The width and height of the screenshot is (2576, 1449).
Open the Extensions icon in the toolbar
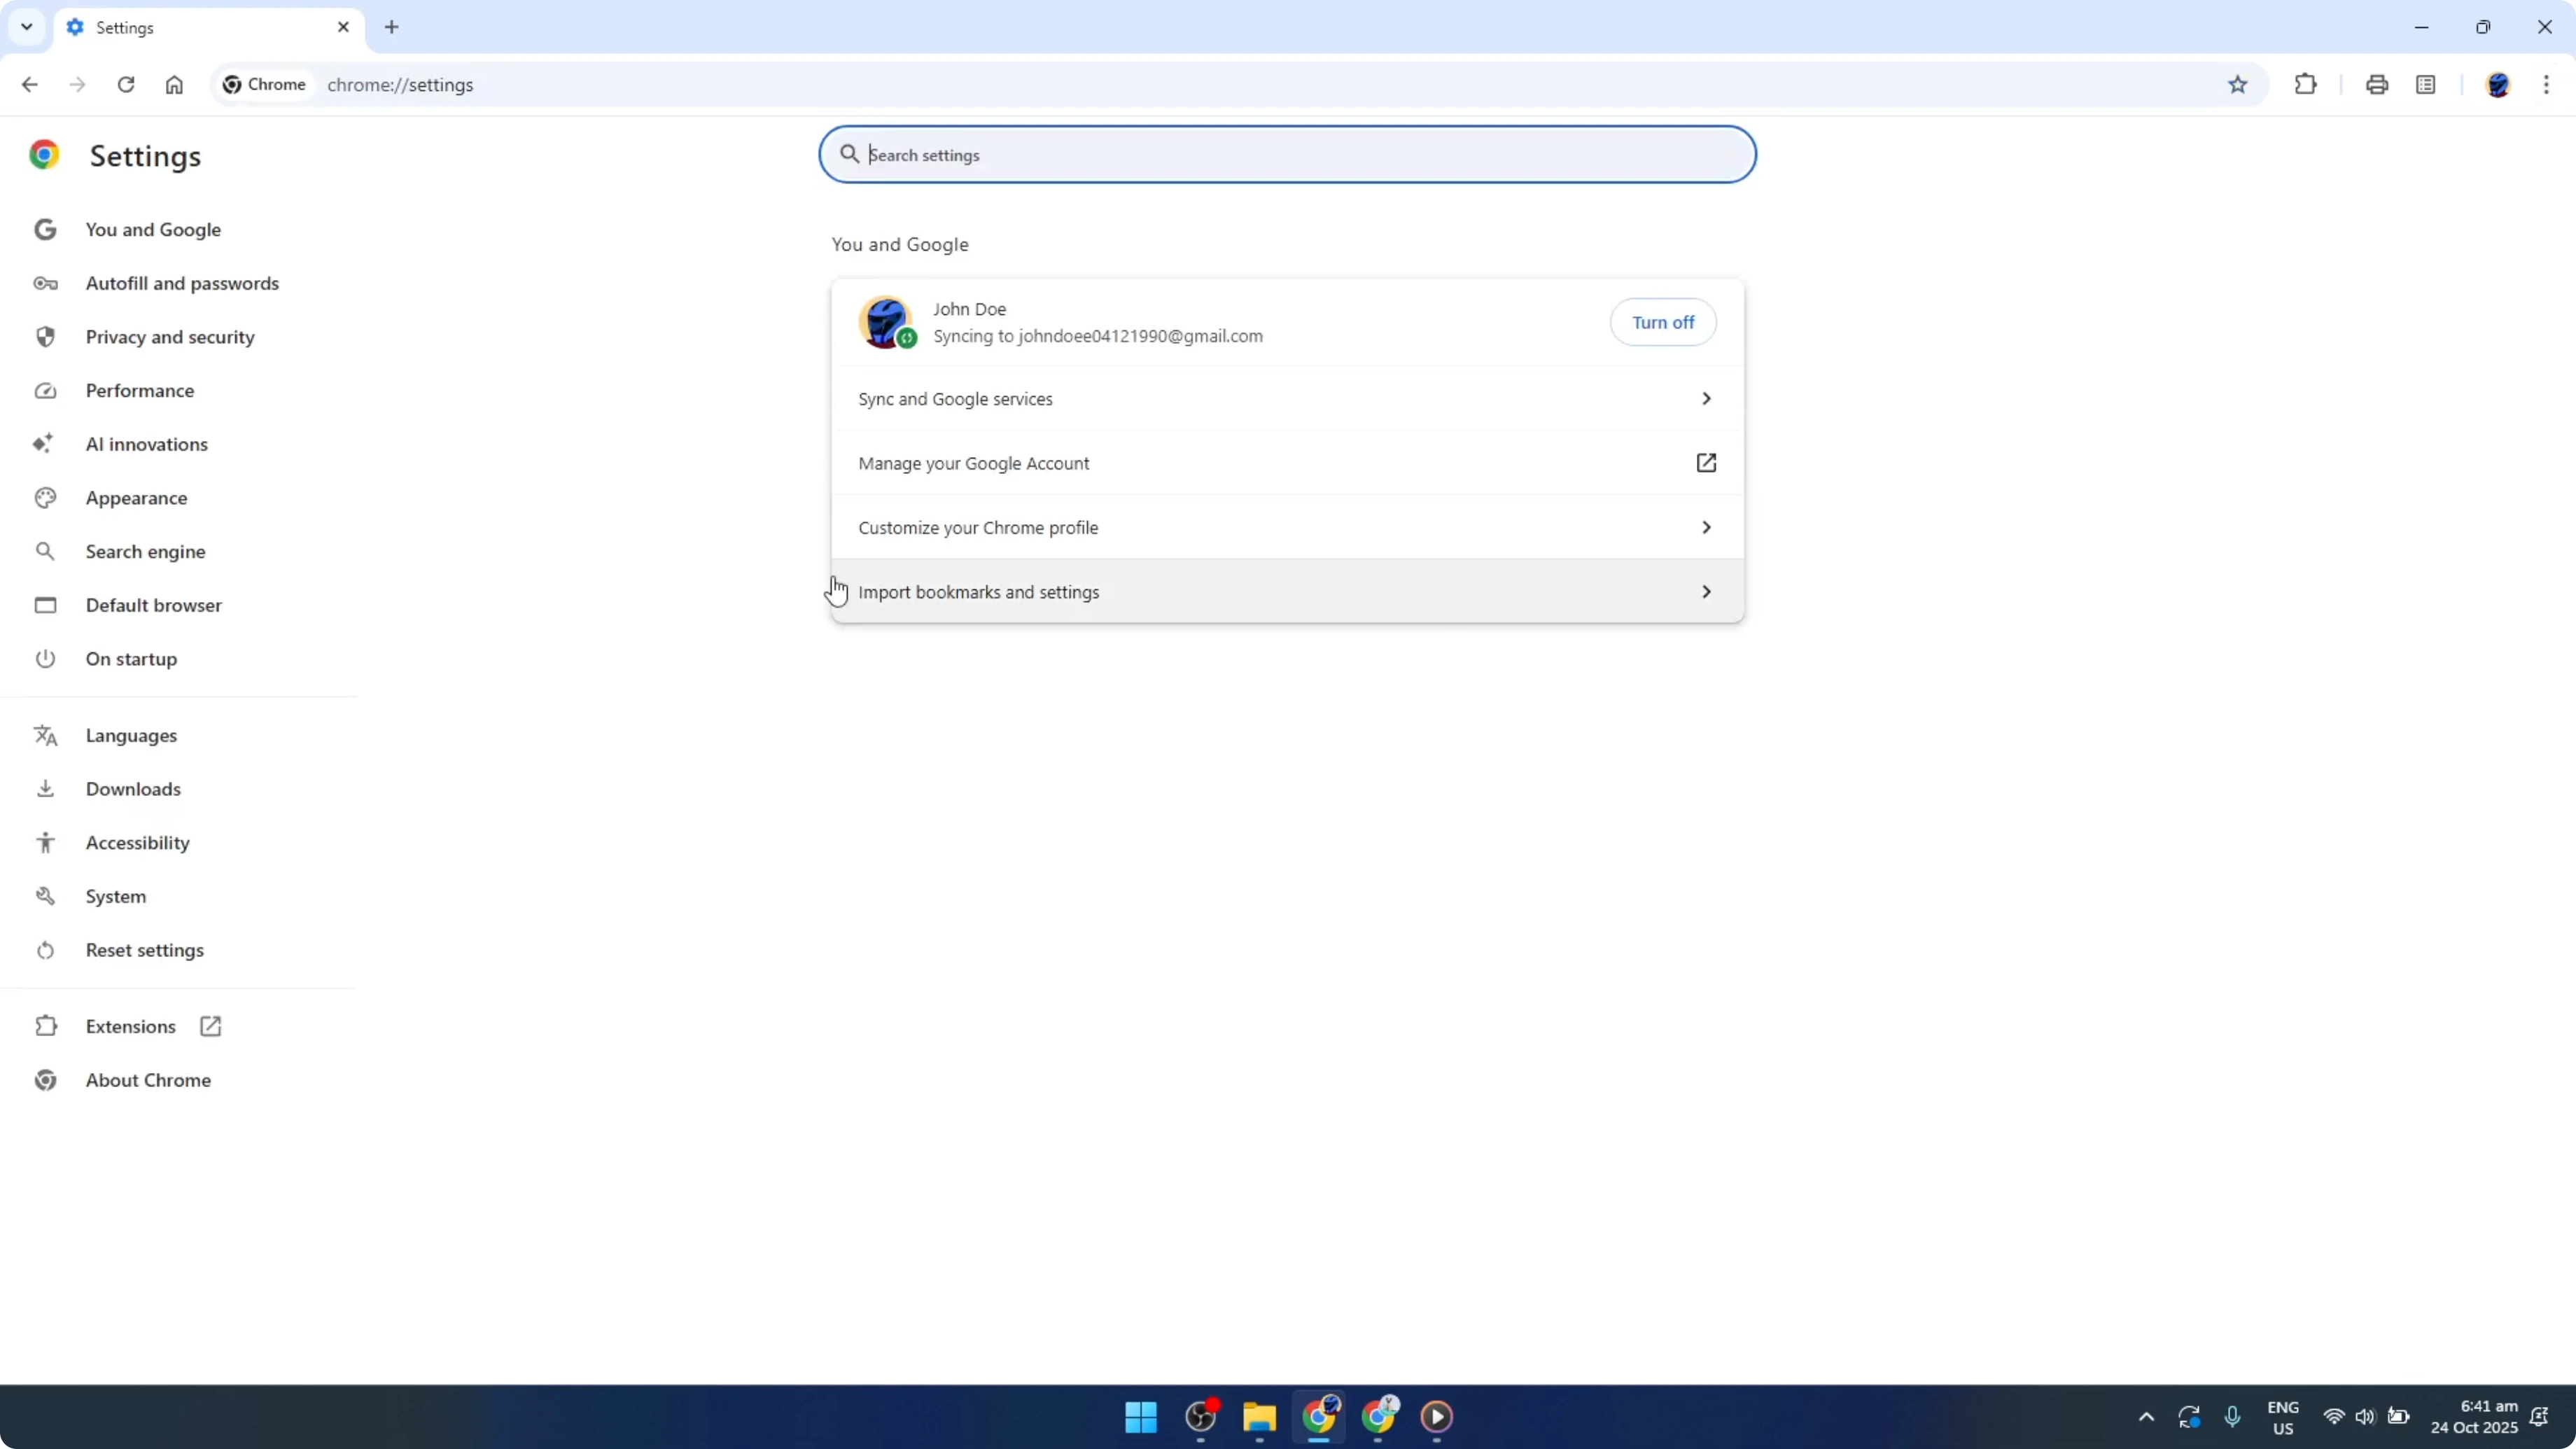(2305, 84)
